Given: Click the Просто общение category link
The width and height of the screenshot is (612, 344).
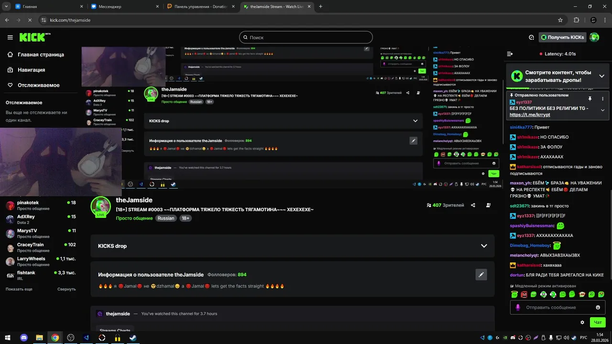Looking at the screenshot, I should coord(134,218).
